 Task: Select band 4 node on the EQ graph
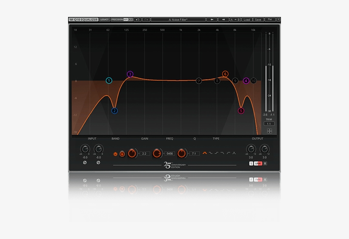[246, 81]
